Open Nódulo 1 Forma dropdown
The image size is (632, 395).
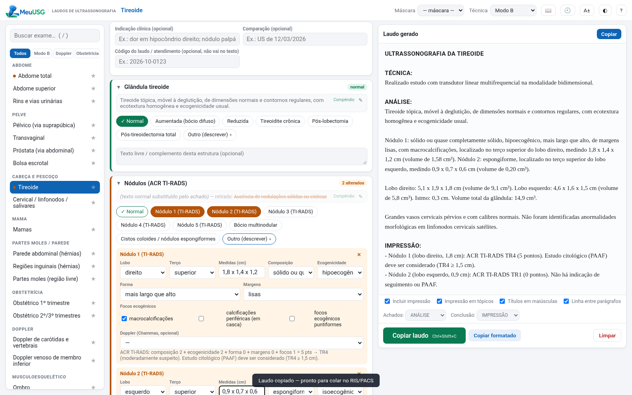180,294
